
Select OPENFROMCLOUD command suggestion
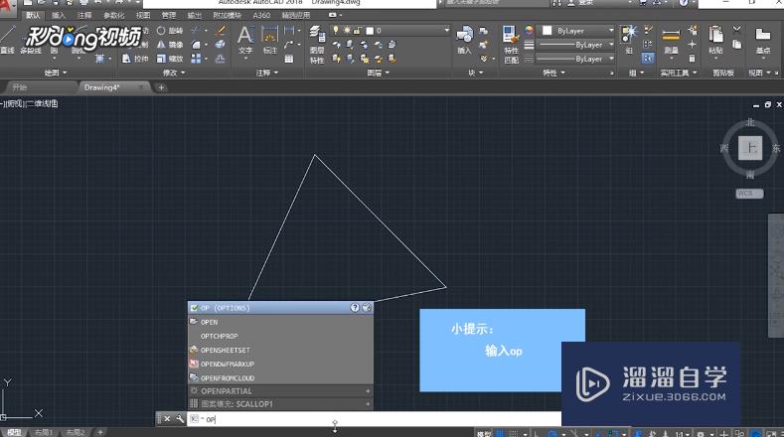click(x=280, y=378)
